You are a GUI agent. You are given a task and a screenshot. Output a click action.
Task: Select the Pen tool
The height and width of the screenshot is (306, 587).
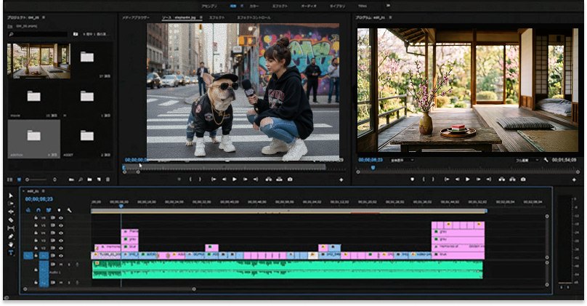click(x=10, y=236)
